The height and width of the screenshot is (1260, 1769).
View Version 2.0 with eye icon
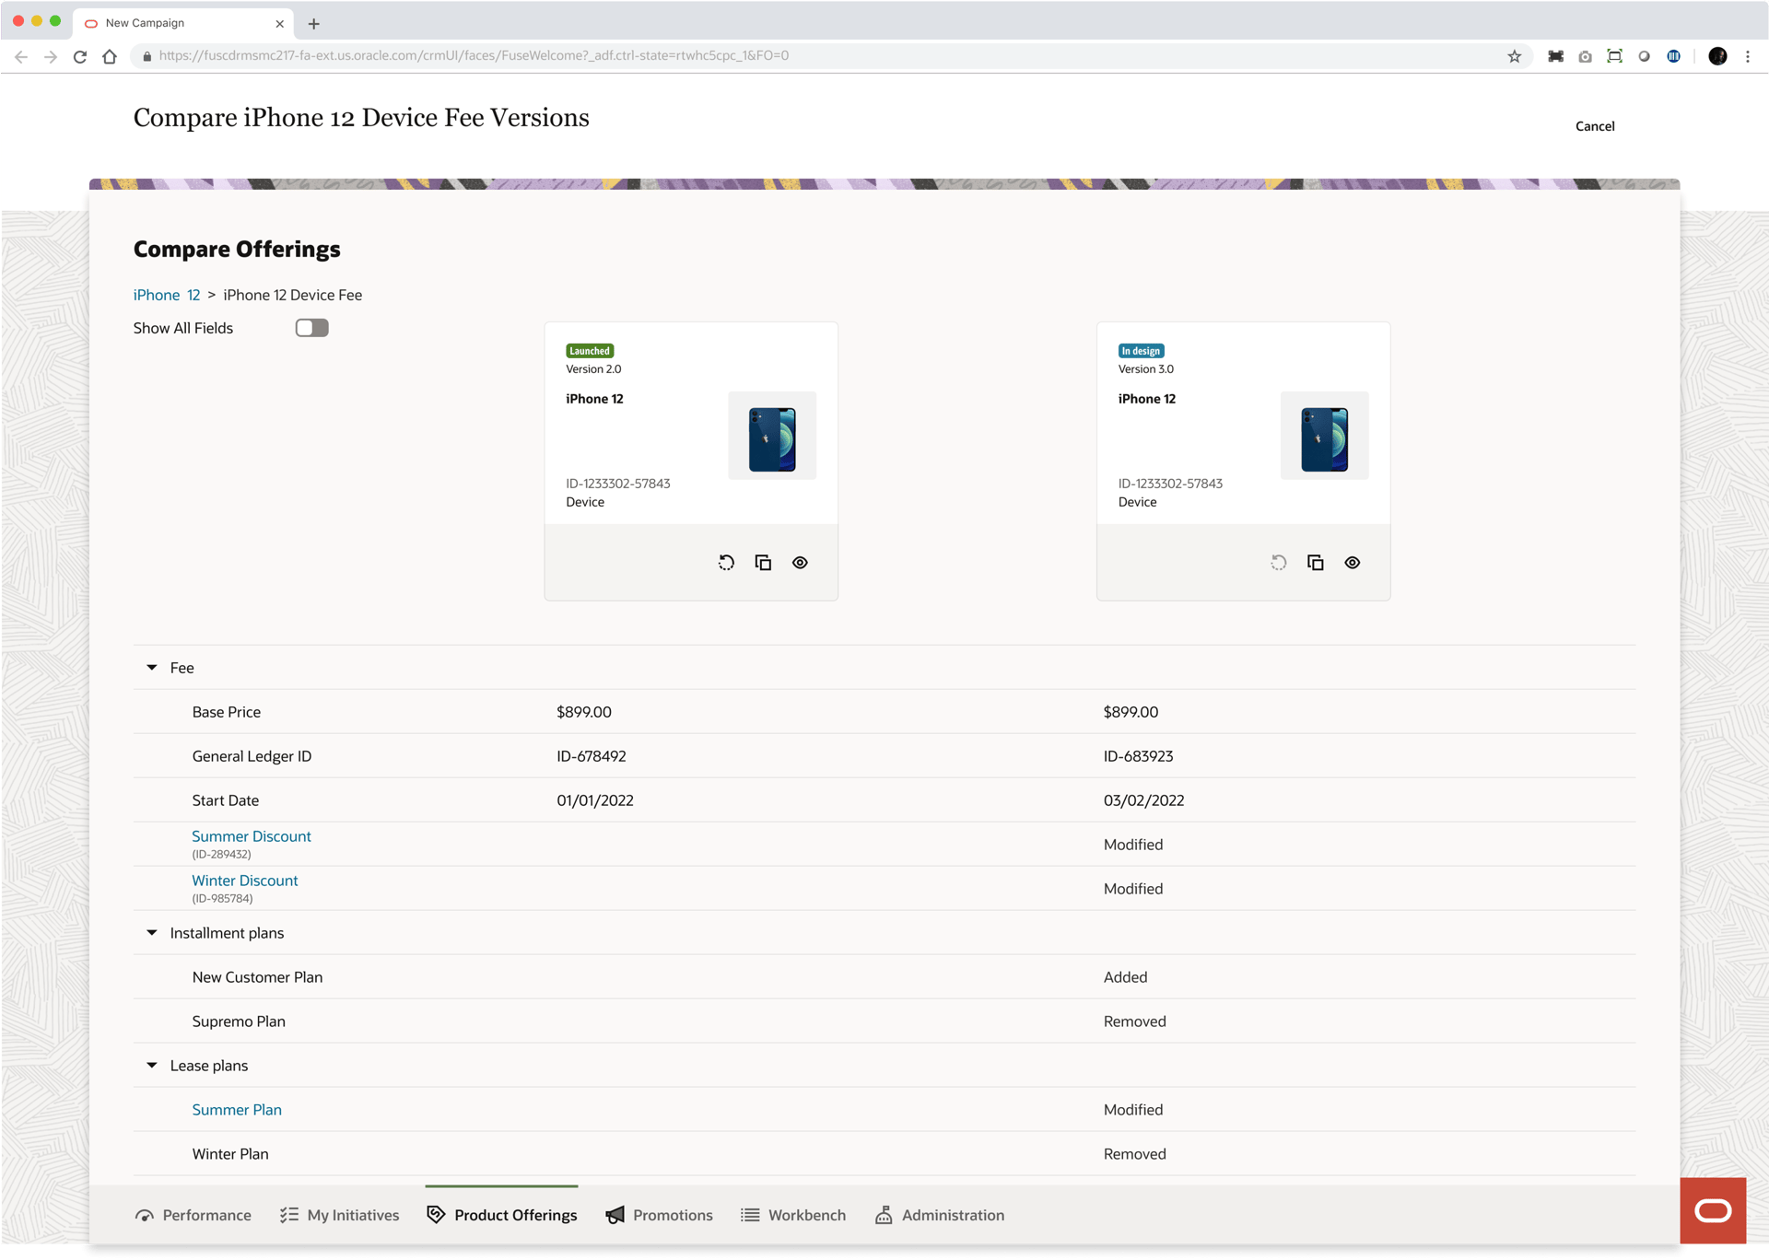(x=800, y=563)
